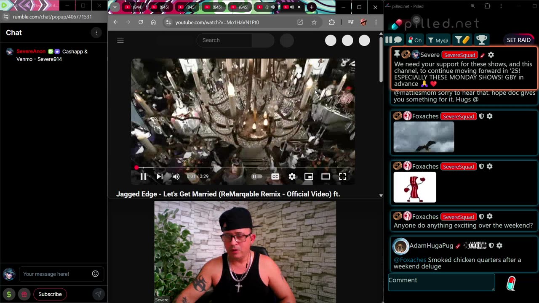The image size is (539, 303).
Task: Open emoji picker in Rumble chat
Action: click(95, 274)
